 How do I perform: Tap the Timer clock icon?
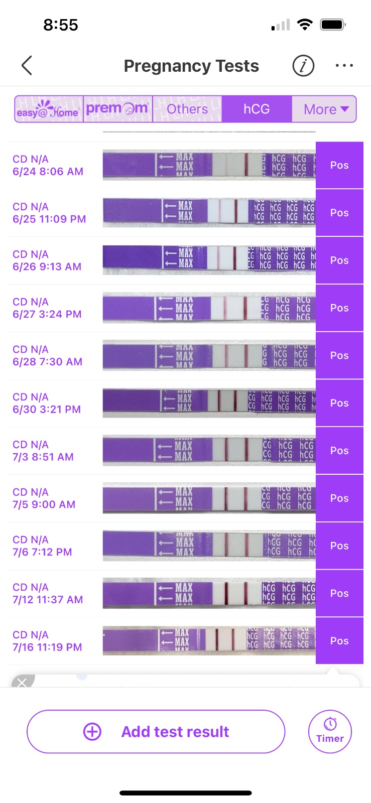[330, 724]
